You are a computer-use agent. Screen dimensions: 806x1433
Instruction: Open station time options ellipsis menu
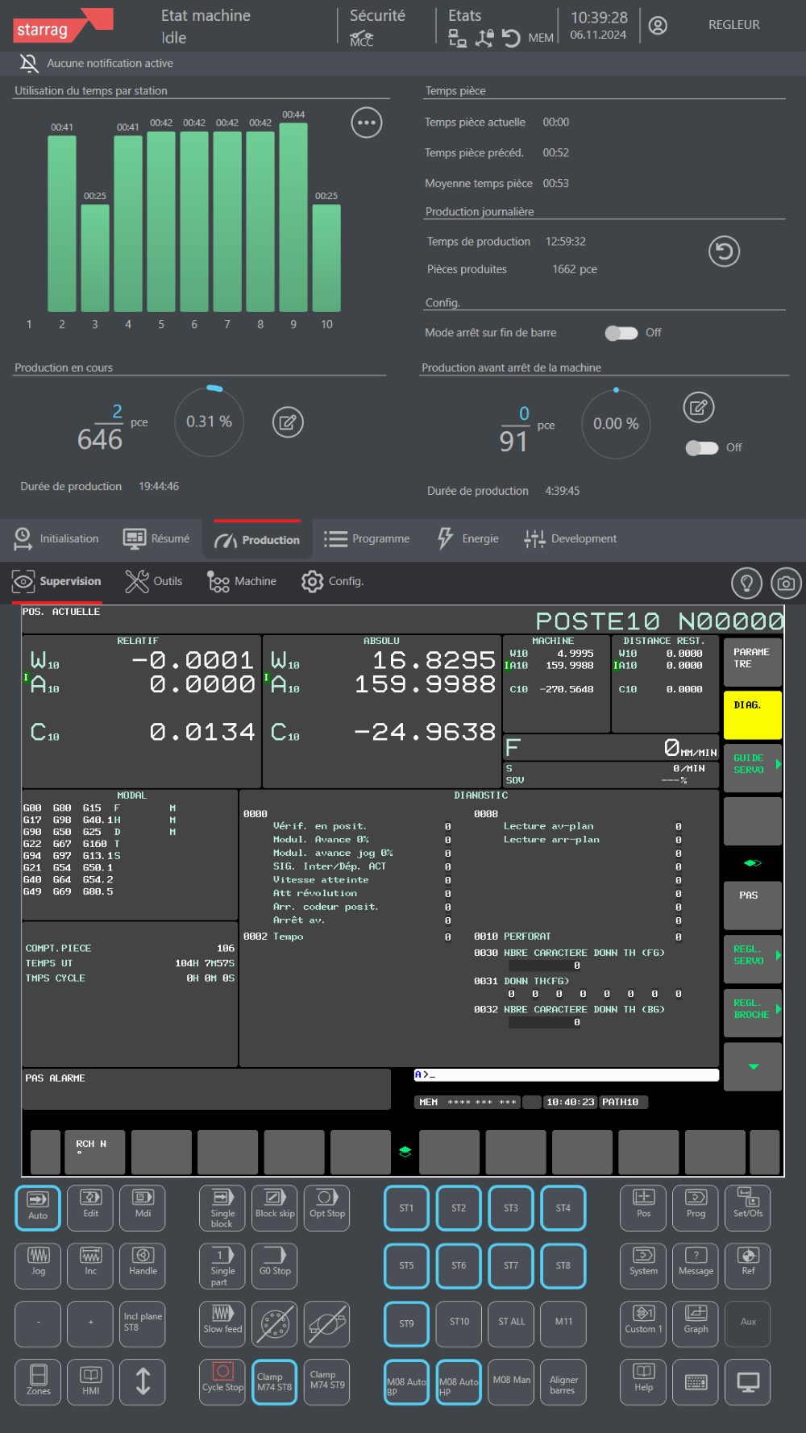(367, 123)
